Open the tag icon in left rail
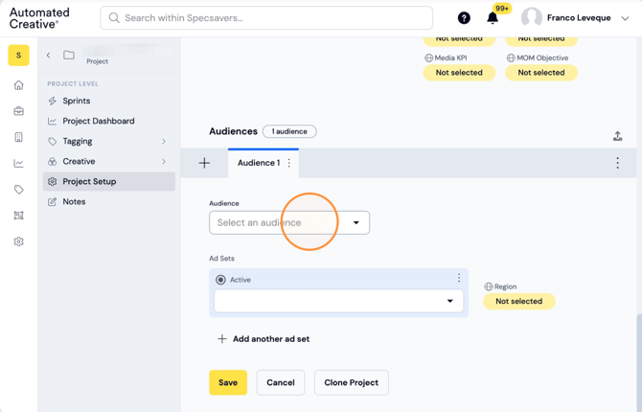The width and height of the screenshot is (642, 412). point(18,189)
